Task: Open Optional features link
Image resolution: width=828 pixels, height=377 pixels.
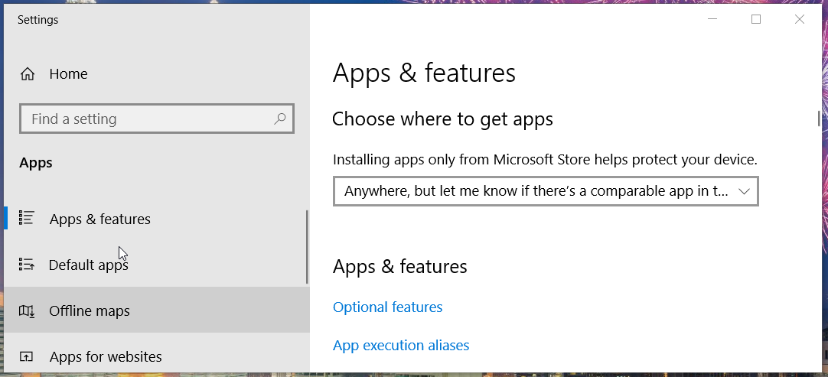Action: point(387,307)
